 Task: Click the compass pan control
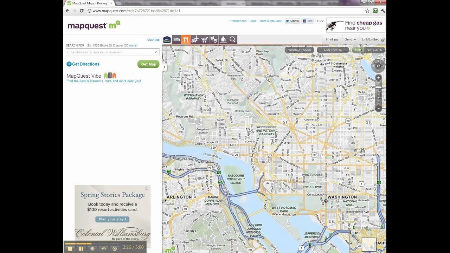click(x=378, y=66)
